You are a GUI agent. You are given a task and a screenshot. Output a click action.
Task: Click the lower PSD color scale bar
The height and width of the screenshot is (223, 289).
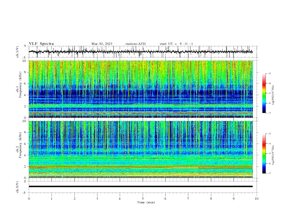pos(264,153)
